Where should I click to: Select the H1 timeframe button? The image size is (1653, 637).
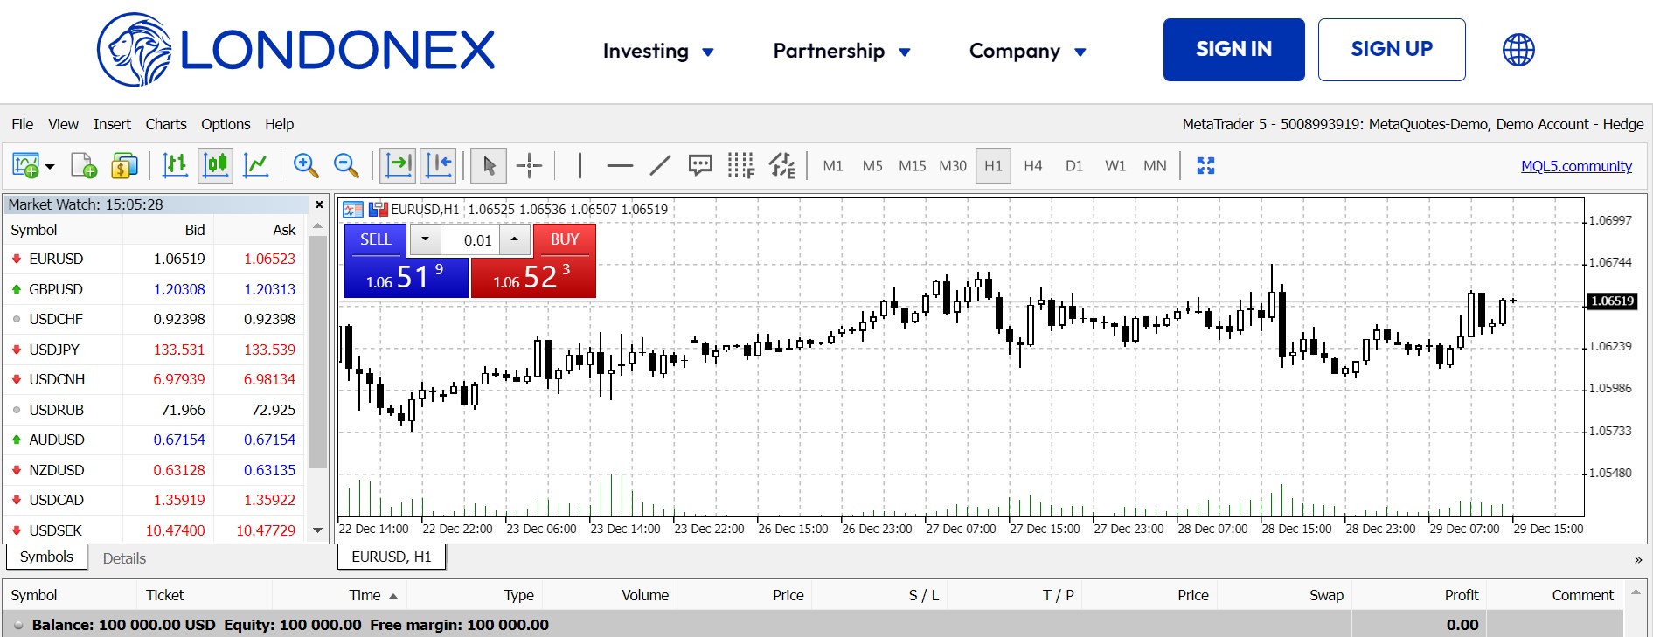(993, 165)
